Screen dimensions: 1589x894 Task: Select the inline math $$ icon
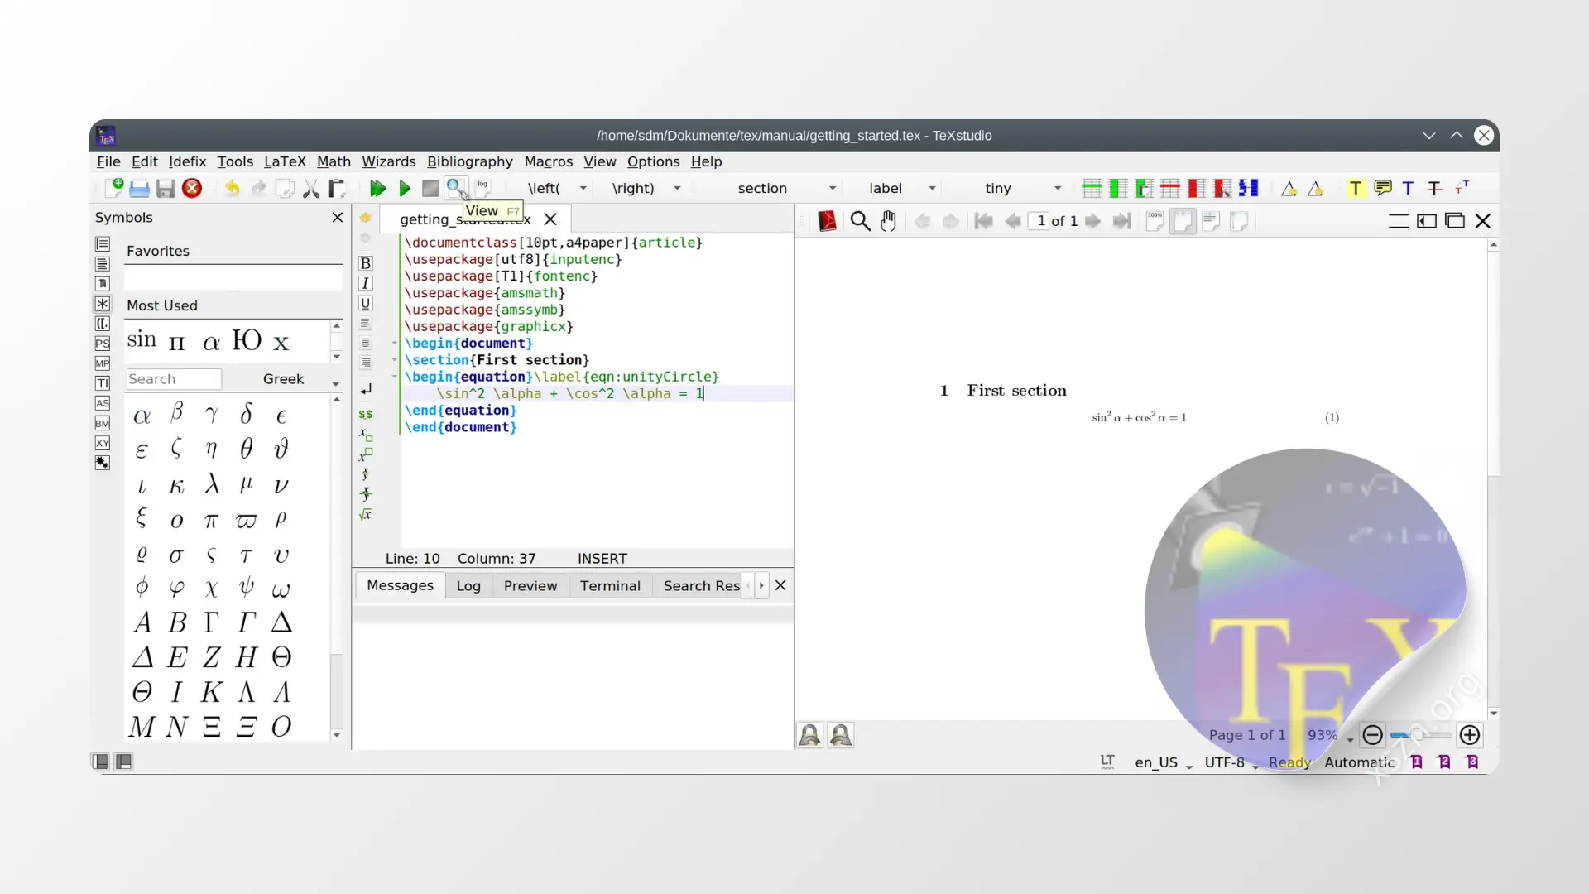point(366,414)
